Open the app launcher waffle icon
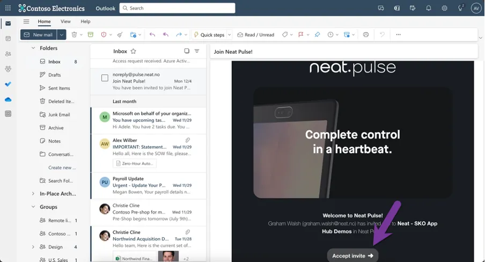 point(8,8)
